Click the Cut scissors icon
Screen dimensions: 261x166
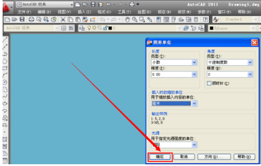63,20
